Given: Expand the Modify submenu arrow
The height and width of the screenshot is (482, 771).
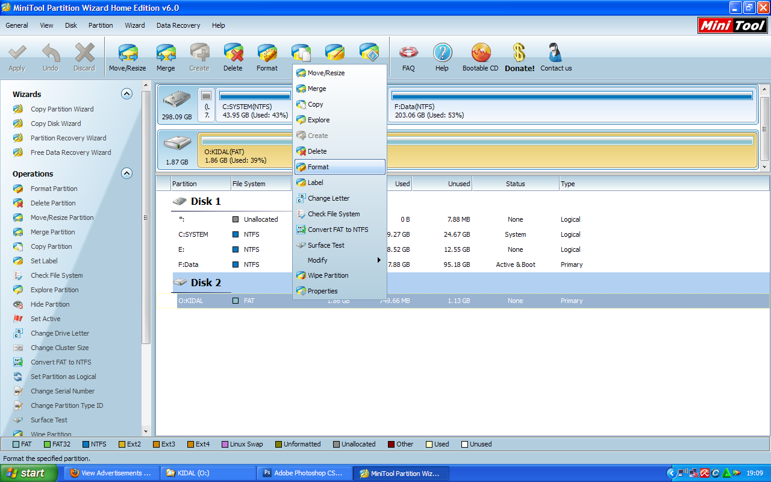Looking at the screenshot, I should point(379,260).
